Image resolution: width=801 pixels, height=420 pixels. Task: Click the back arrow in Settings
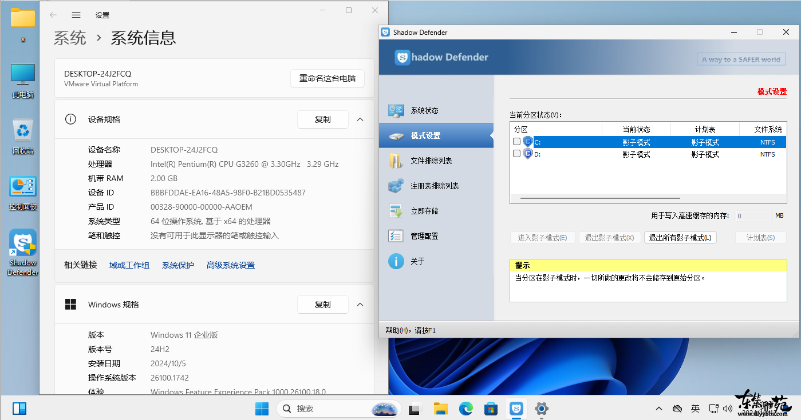point(53,15)
